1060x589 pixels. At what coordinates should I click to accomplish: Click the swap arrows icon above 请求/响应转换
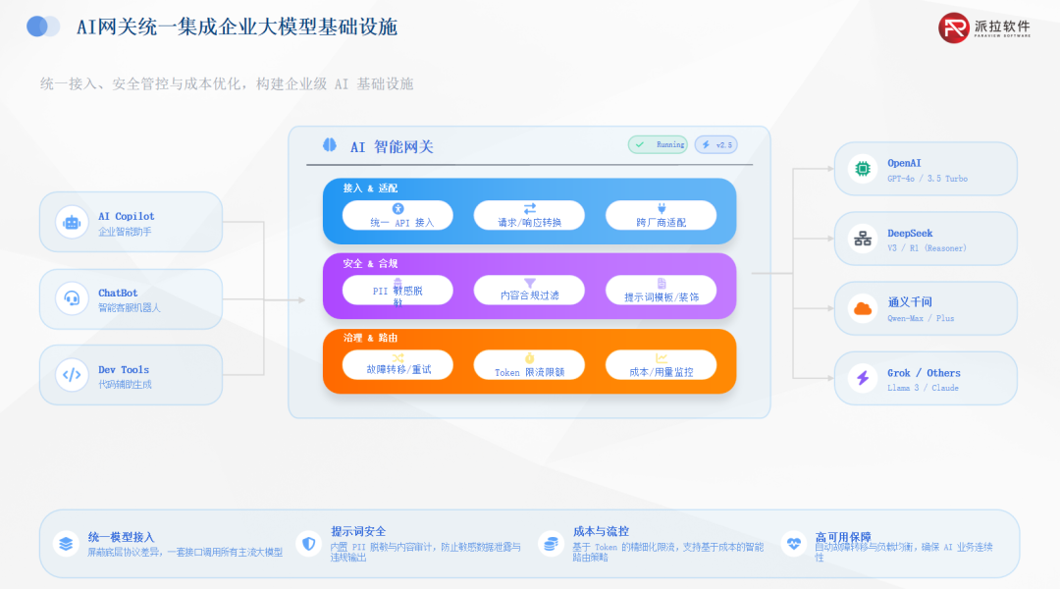tap(529, 208)
